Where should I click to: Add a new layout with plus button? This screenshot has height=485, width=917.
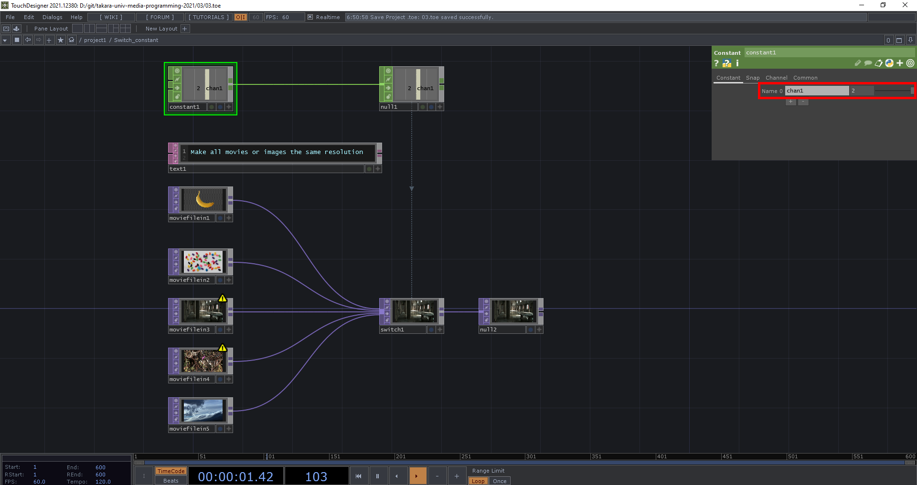[185, 29]
